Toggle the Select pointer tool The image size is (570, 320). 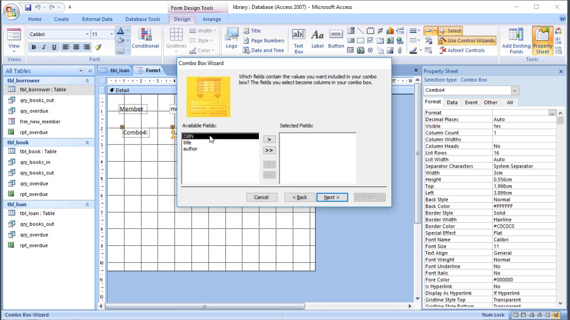pos(450,31)
